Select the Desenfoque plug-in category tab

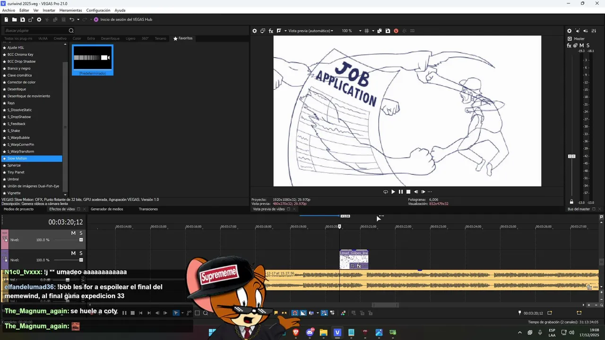coord(110,38)
